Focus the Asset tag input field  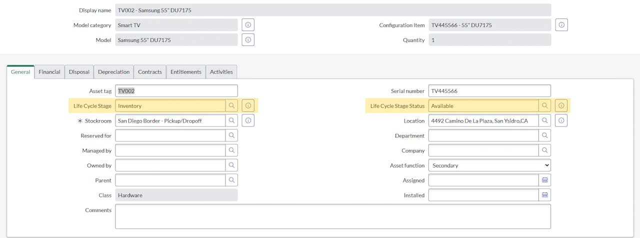176,91
